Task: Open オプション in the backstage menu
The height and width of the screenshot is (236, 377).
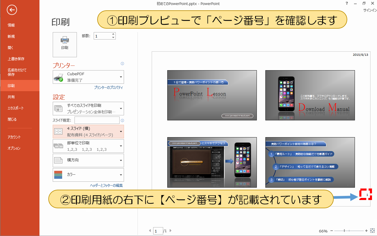Action: pos(20,148)
